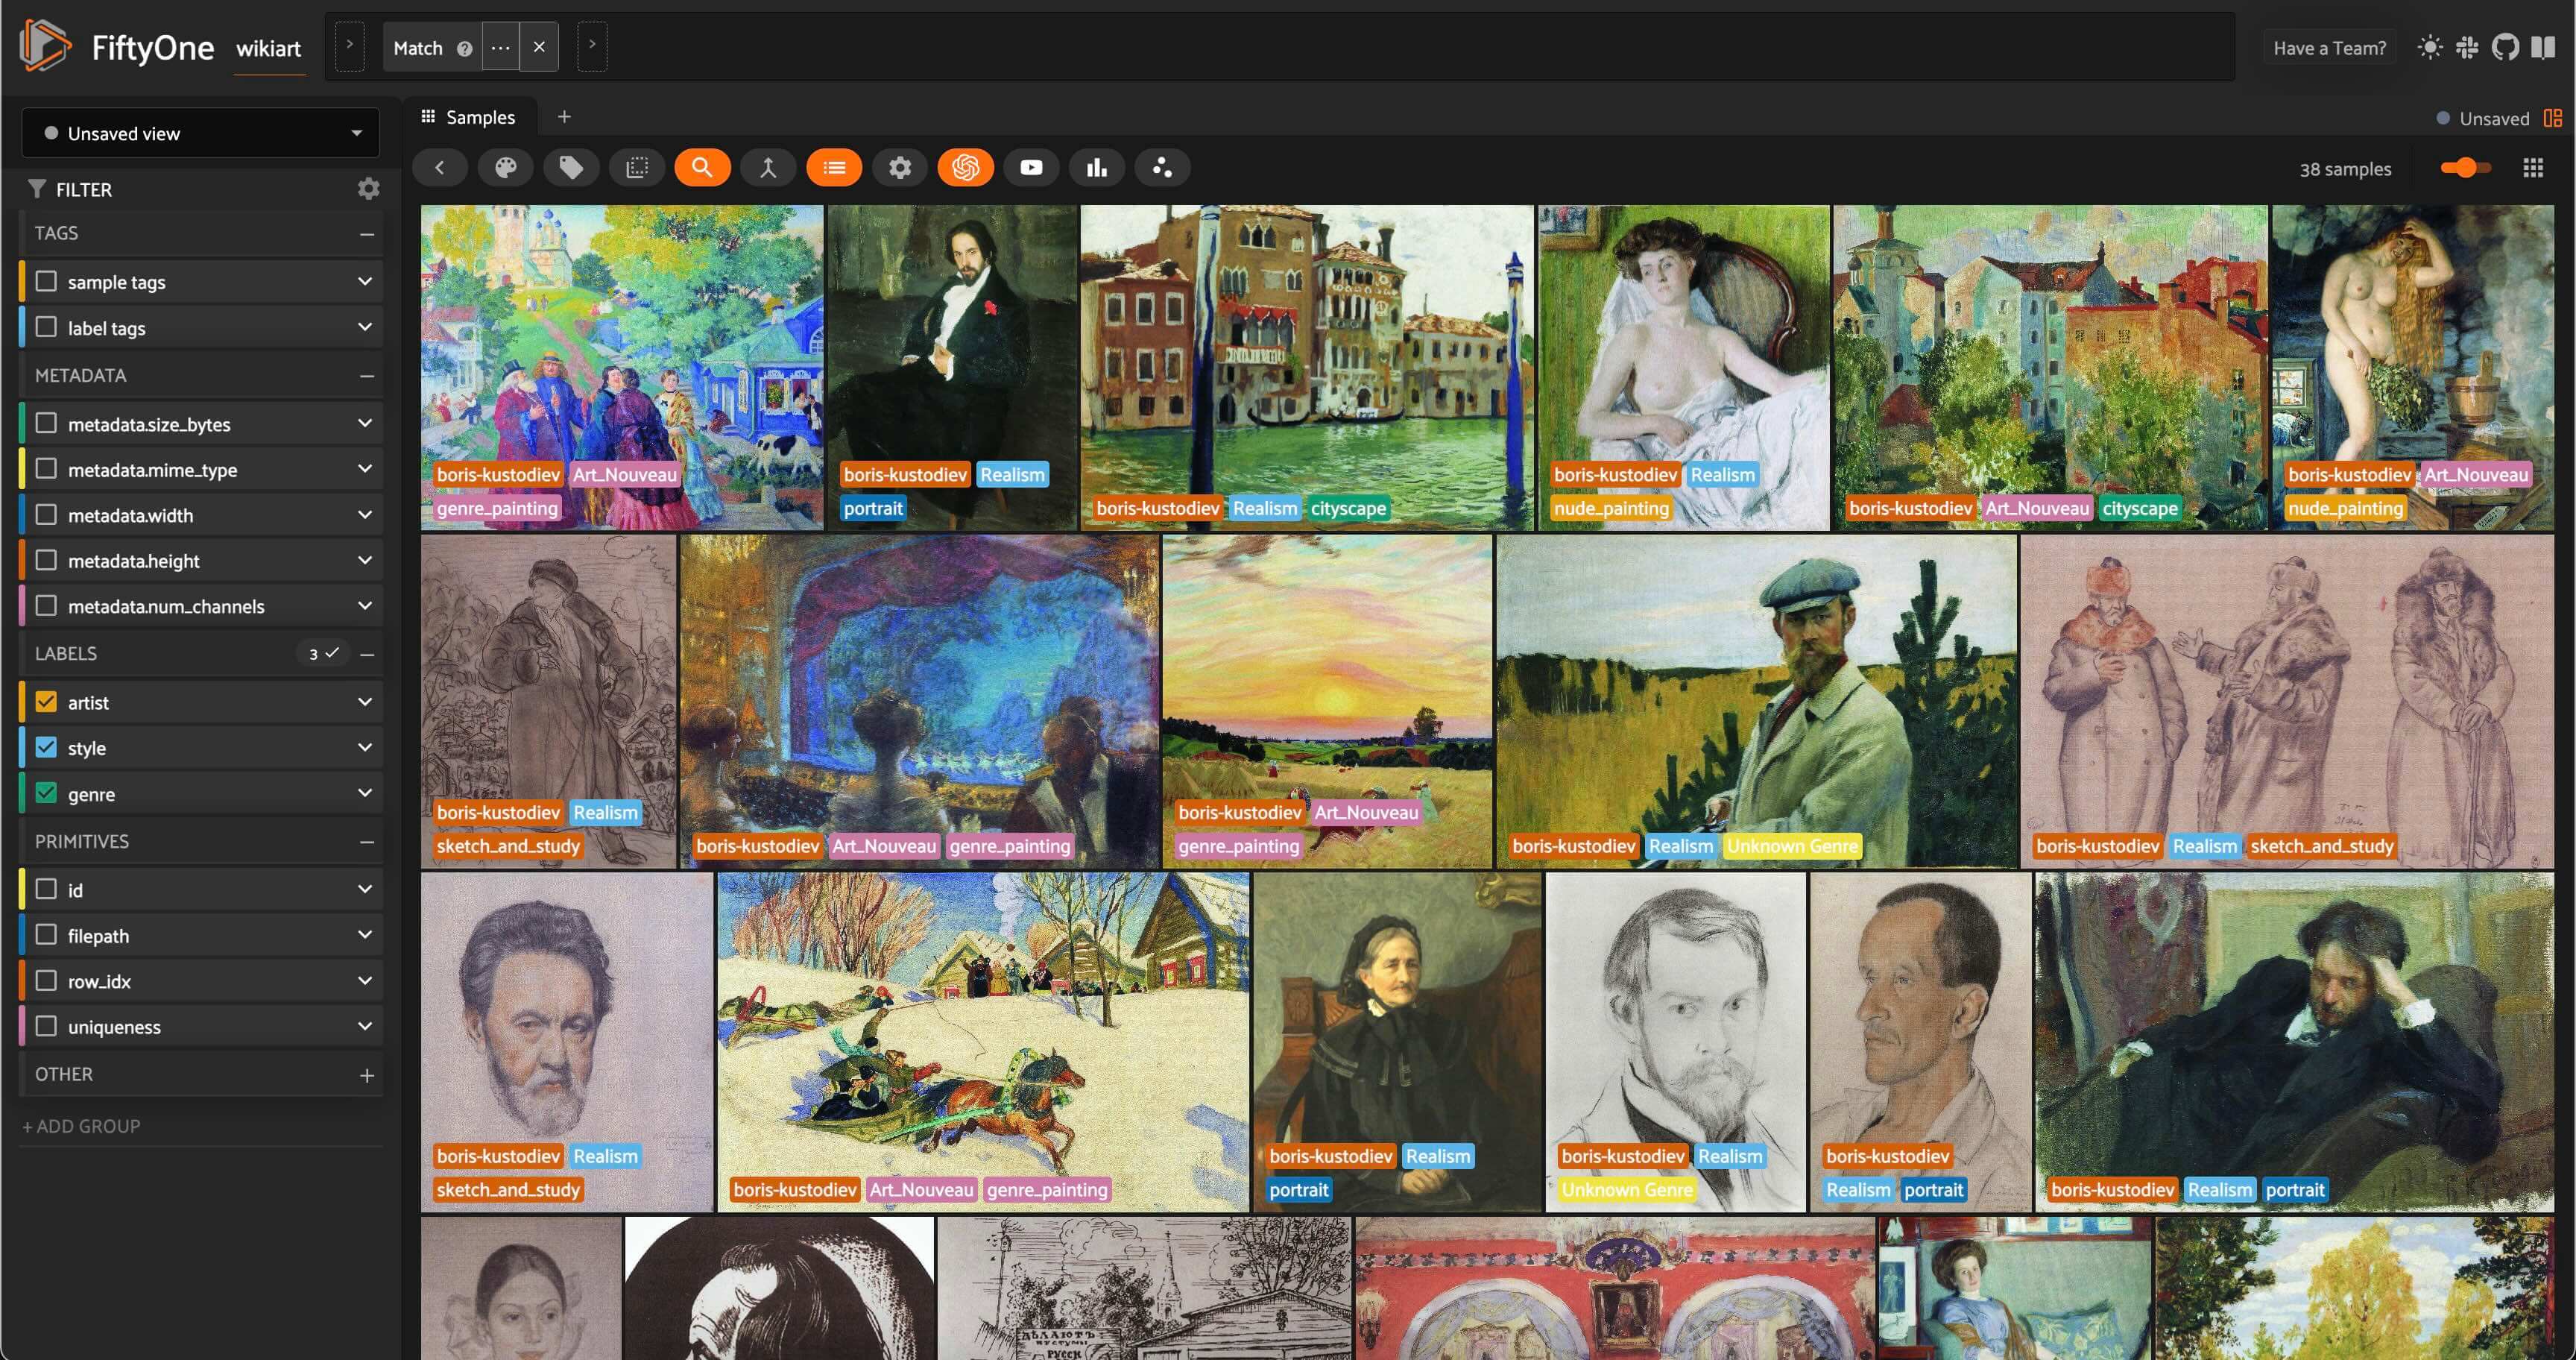Viewport: 2576px width, 1360px height.
Task: Click + ADD GROUP in sidebar
Action: point(82,1126)
